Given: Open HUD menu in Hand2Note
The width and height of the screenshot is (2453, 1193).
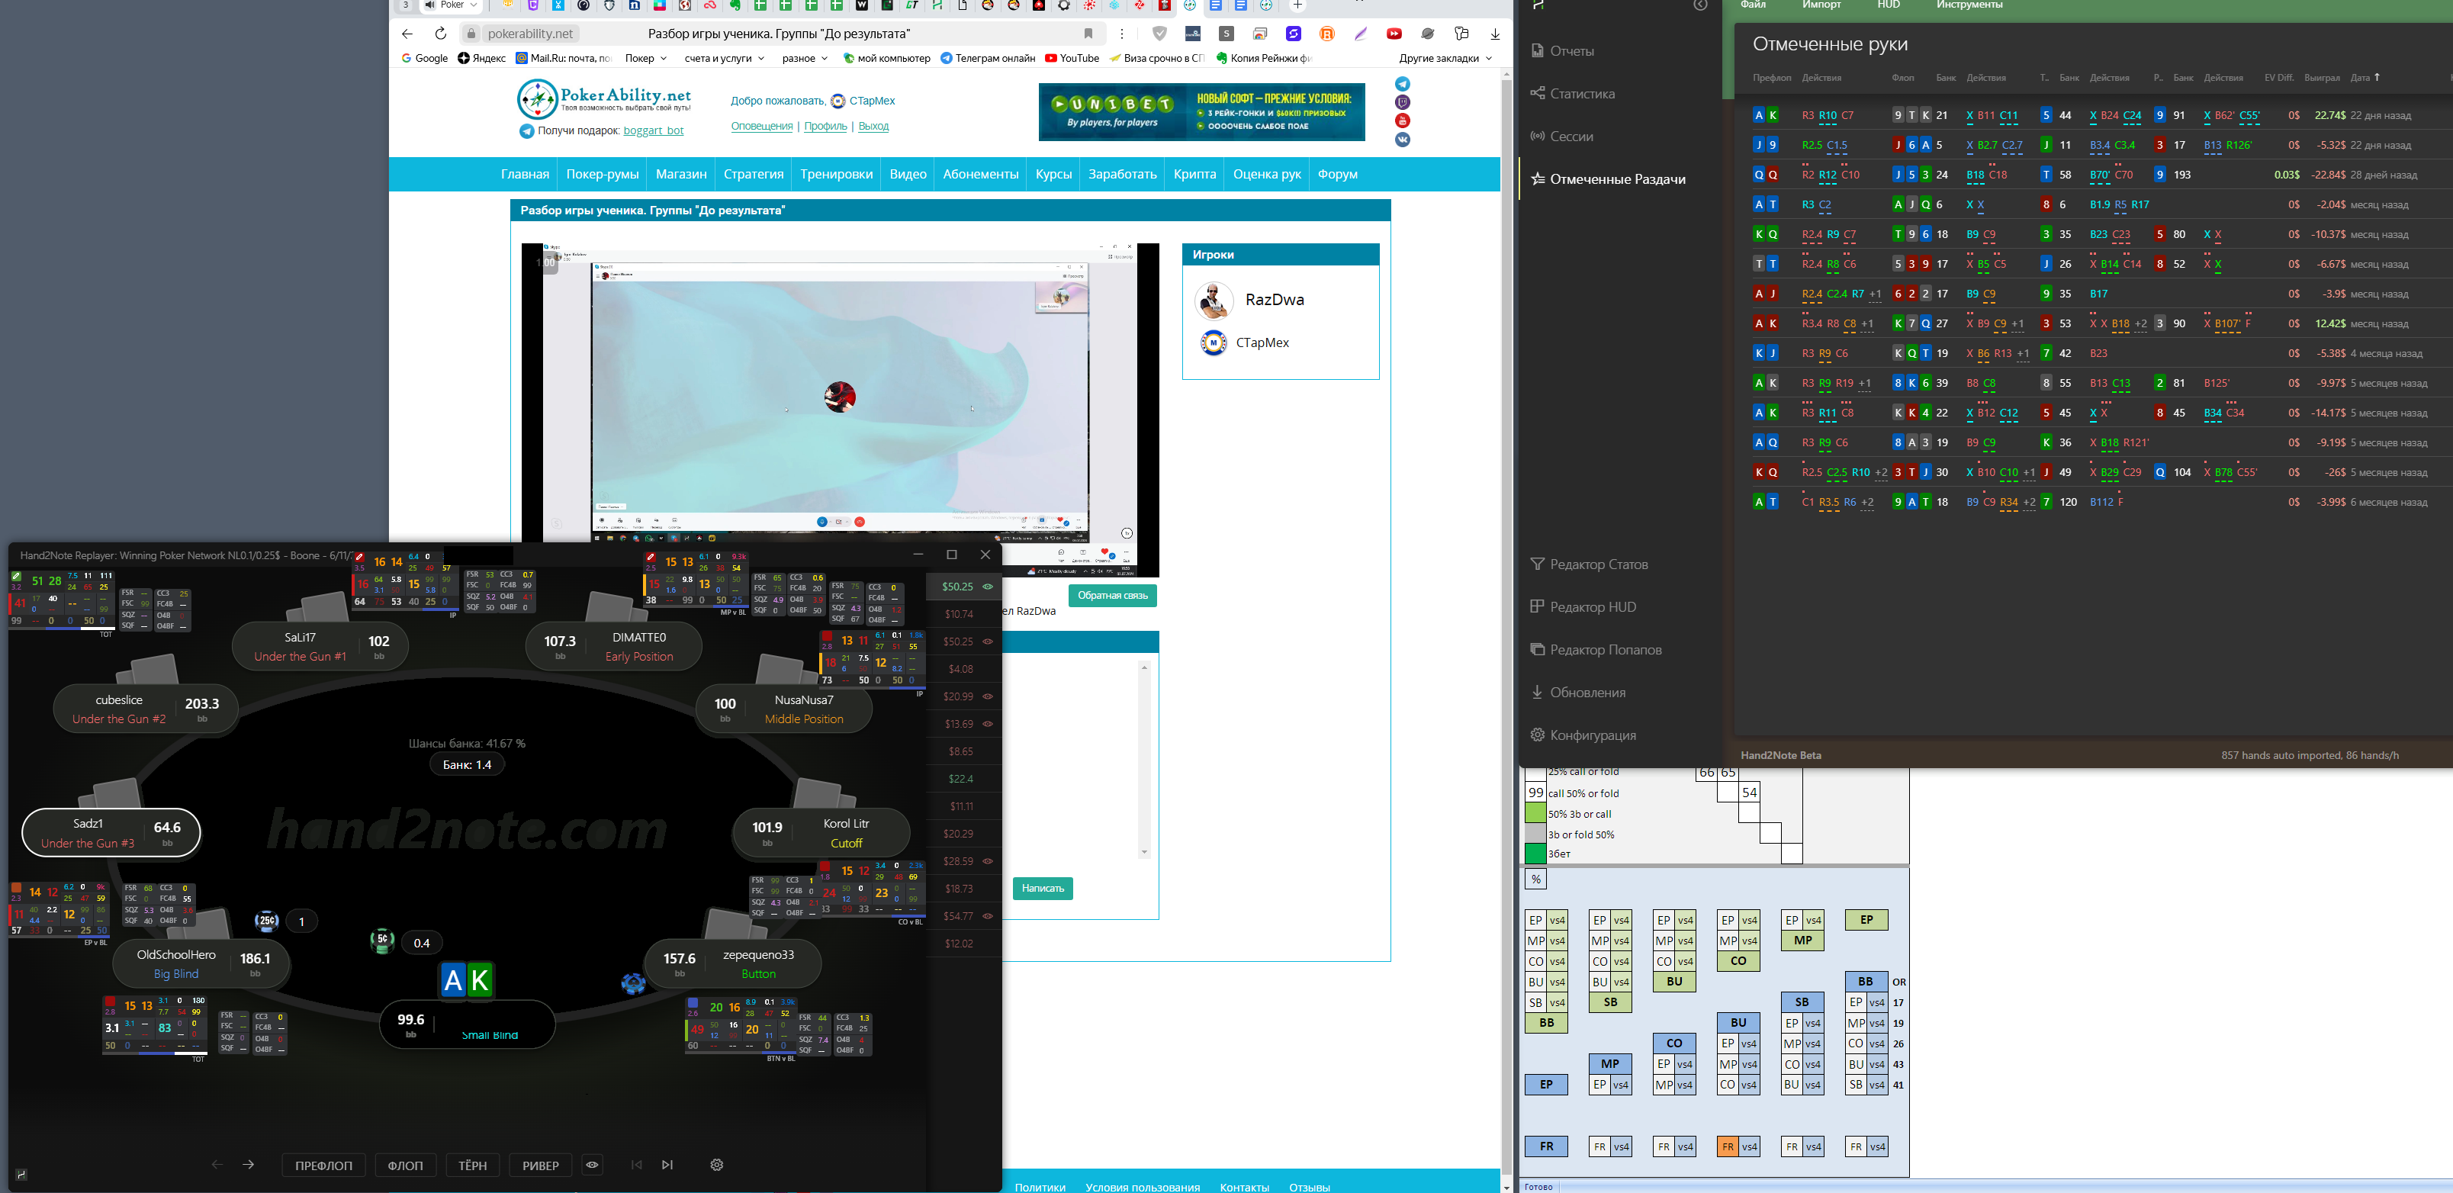Looking at the screenshot, I should click(1889, 5).
